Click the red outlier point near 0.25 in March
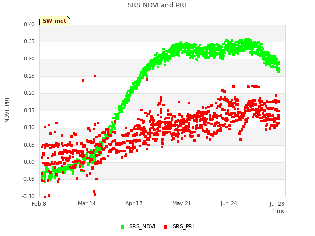315x236 pixels. 95,76
